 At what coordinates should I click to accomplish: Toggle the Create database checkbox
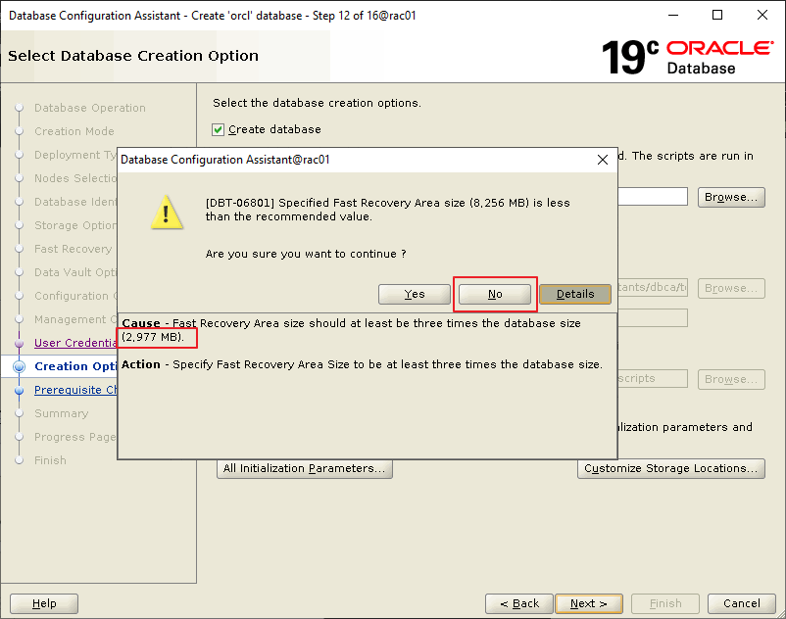coord(219,129)
